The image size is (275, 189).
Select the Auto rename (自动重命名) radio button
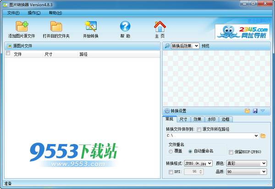click(x=190, y=151)
